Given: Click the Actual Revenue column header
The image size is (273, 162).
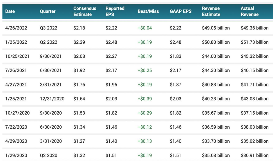Looking at the screenshot, I should [x=249, y=11].
